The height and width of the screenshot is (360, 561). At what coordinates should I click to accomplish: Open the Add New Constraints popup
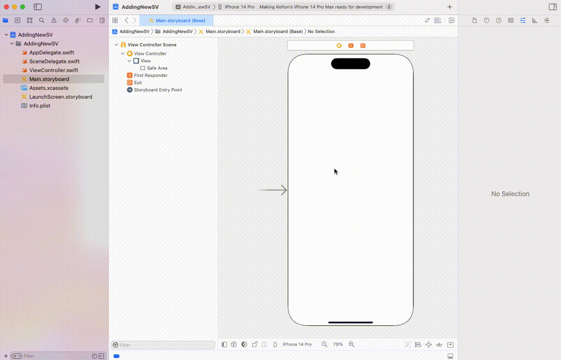(x=428, y=344)
